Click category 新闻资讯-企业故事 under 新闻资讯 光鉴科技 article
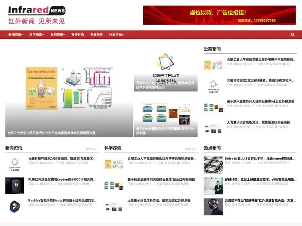This screenshot has height=226, width=302. (x=77, y=163)
